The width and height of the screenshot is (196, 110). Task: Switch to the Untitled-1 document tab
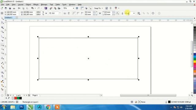pos(9,18)
